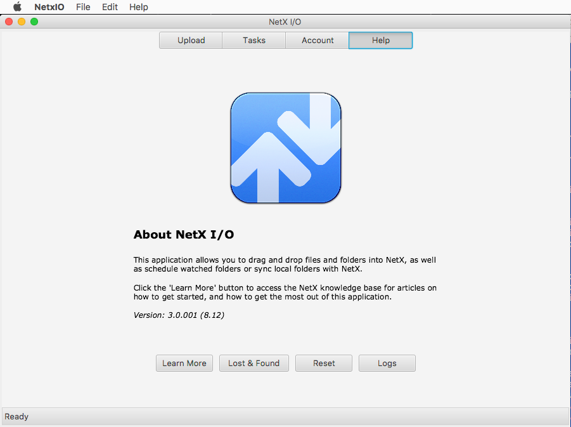The height and width of the screenshot is (427, 571).
Task: Open the Logs button
Action: pos(387,363)
